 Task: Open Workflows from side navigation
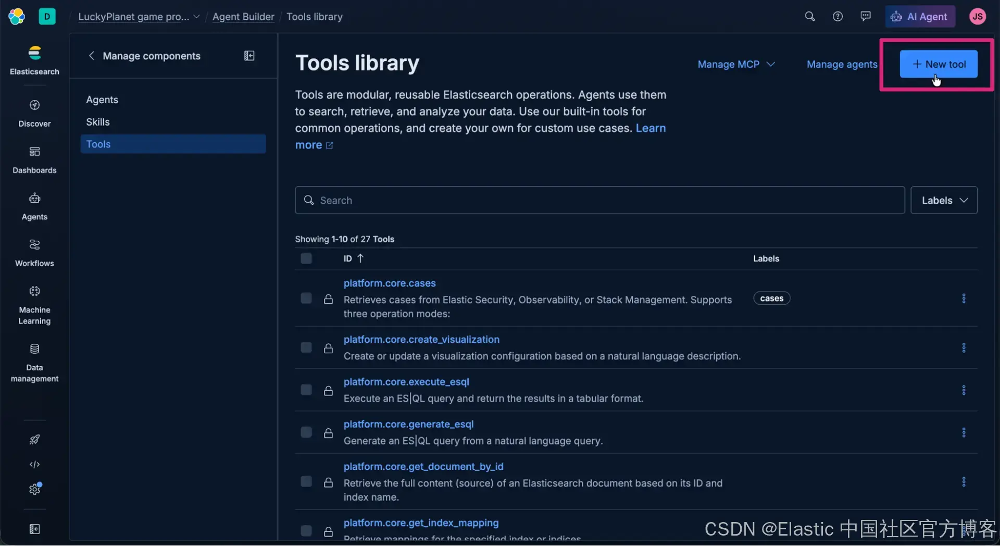[34, 253]
